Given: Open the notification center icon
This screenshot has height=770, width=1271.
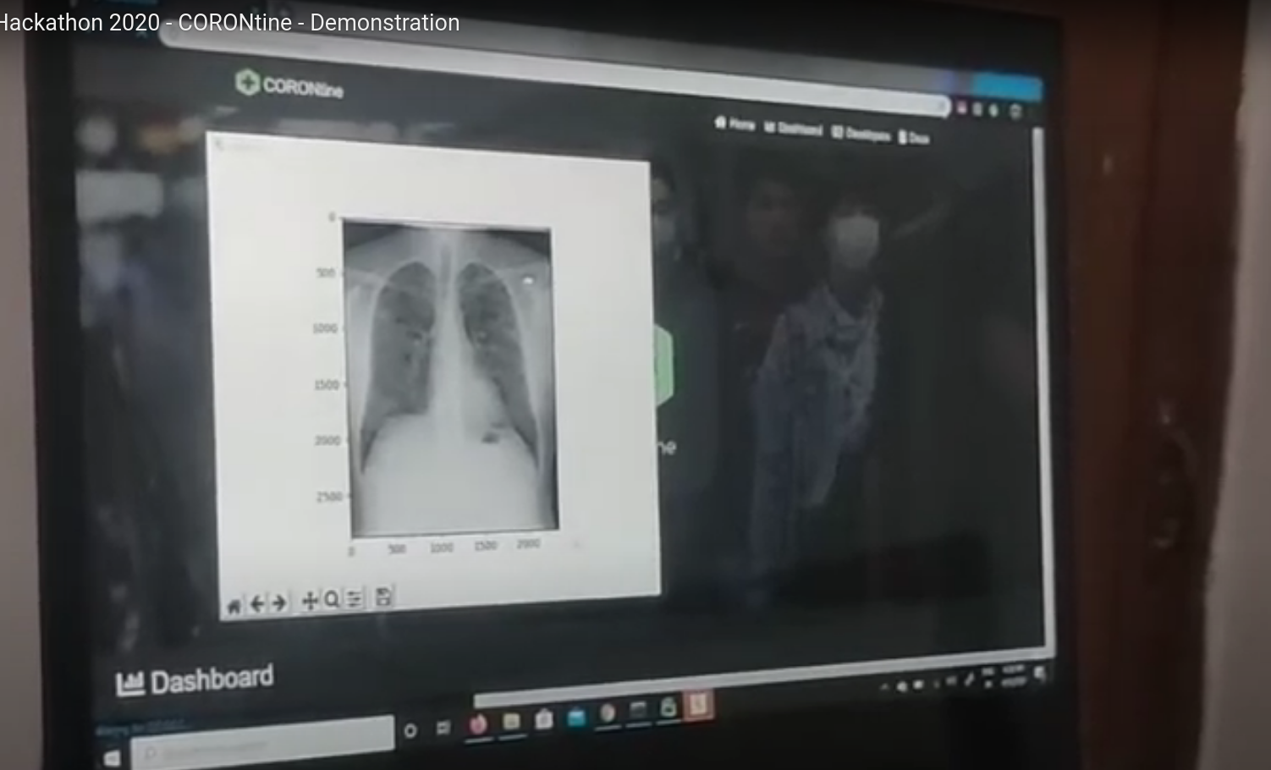Looking at the screenshot, I should 1039,673.
